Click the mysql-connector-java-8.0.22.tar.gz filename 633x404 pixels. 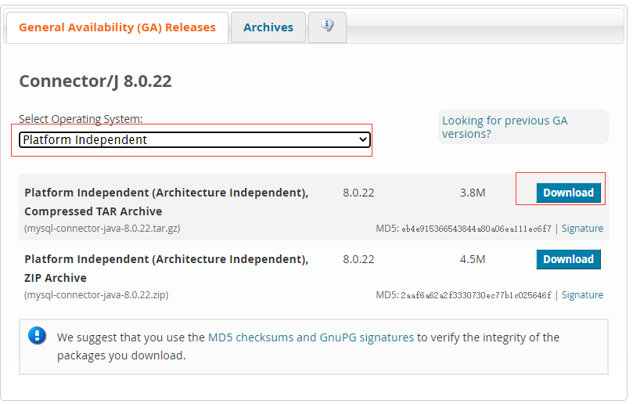pyautogui.click(x=103, y=229)
